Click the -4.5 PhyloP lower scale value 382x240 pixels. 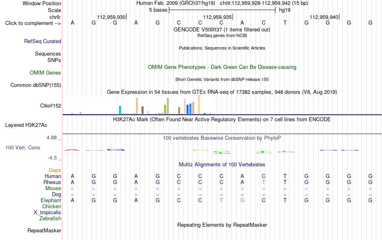click(x=52, y=158)
